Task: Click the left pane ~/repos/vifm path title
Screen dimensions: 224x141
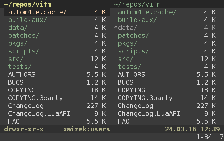Action: [x=28, y=4]
